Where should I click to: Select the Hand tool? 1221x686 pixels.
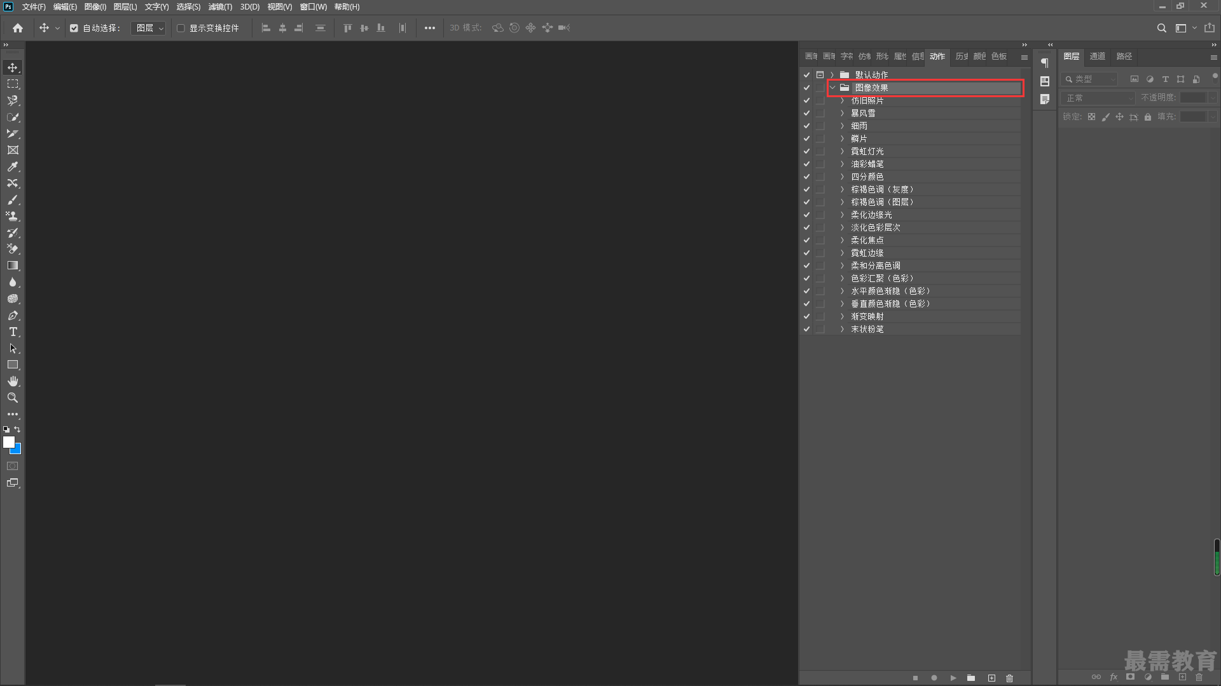click(x=13, y=381)
